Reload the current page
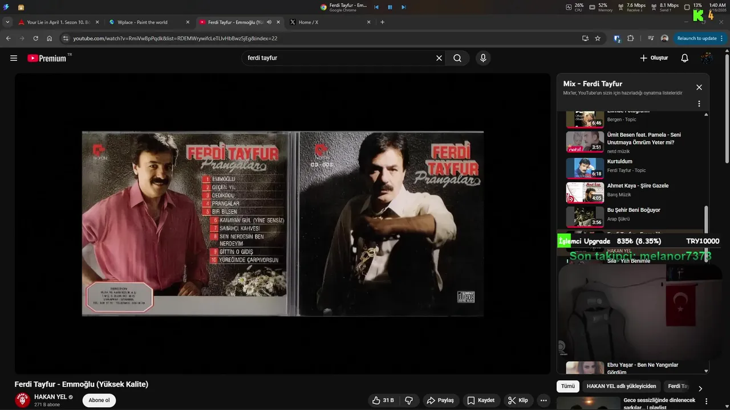Viewport: 730px width, 410px height. 35,38
